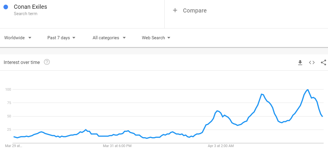The width and height of the screenshot is (328, 152).
Task: Click the highest peak on the chart line
Action: click(308, 90)
